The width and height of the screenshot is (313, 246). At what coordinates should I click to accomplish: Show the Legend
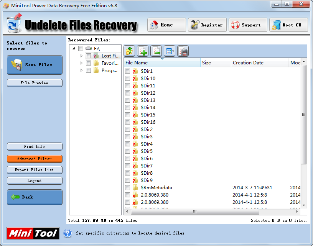pos(35,180)
